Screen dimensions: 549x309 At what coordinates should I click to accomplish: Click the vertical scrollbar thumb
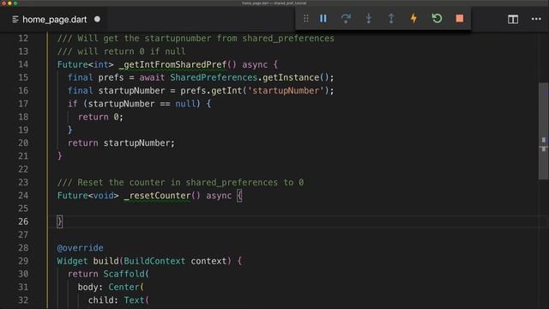(x=543, y=131)
